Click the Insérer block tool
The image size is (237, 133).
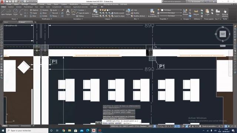pyautogui.click(x=128, y=12)
